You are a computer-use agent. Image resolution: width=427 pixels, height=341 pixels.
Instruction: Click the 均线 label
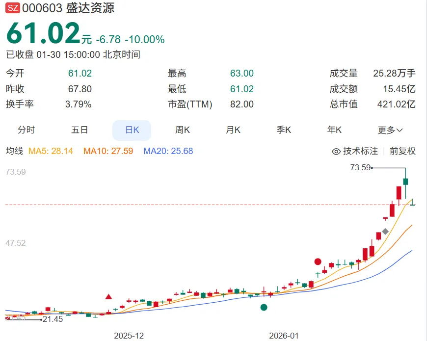[x=14, y=151]
